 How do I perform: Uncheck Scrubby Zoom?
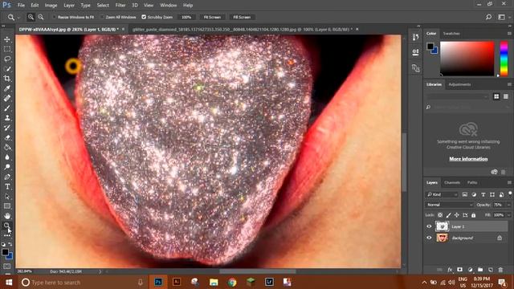(x=144, y=17)
